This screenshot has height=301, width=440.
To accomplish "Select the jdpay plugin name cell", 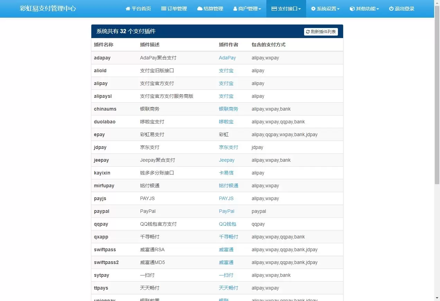I will pyautogui.click(x=100, y=147).
